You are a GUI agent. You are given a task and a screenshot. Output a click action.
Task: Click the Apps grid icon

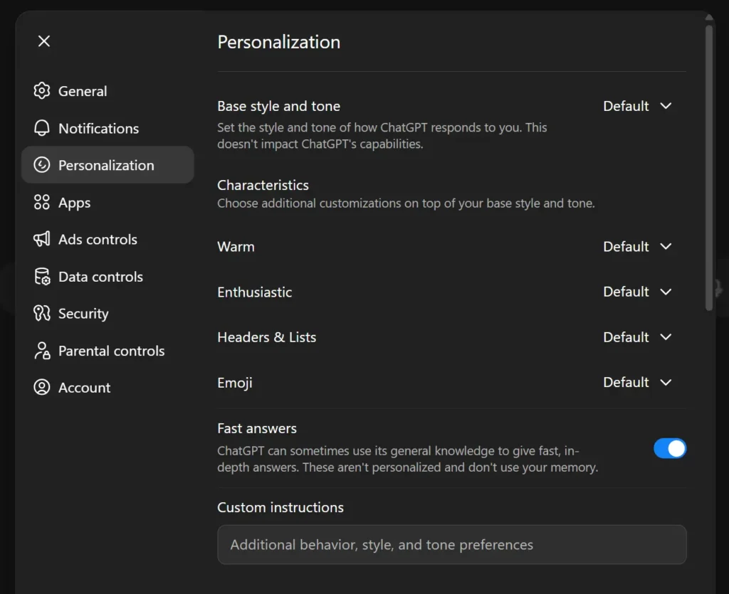tap(42, 202)
